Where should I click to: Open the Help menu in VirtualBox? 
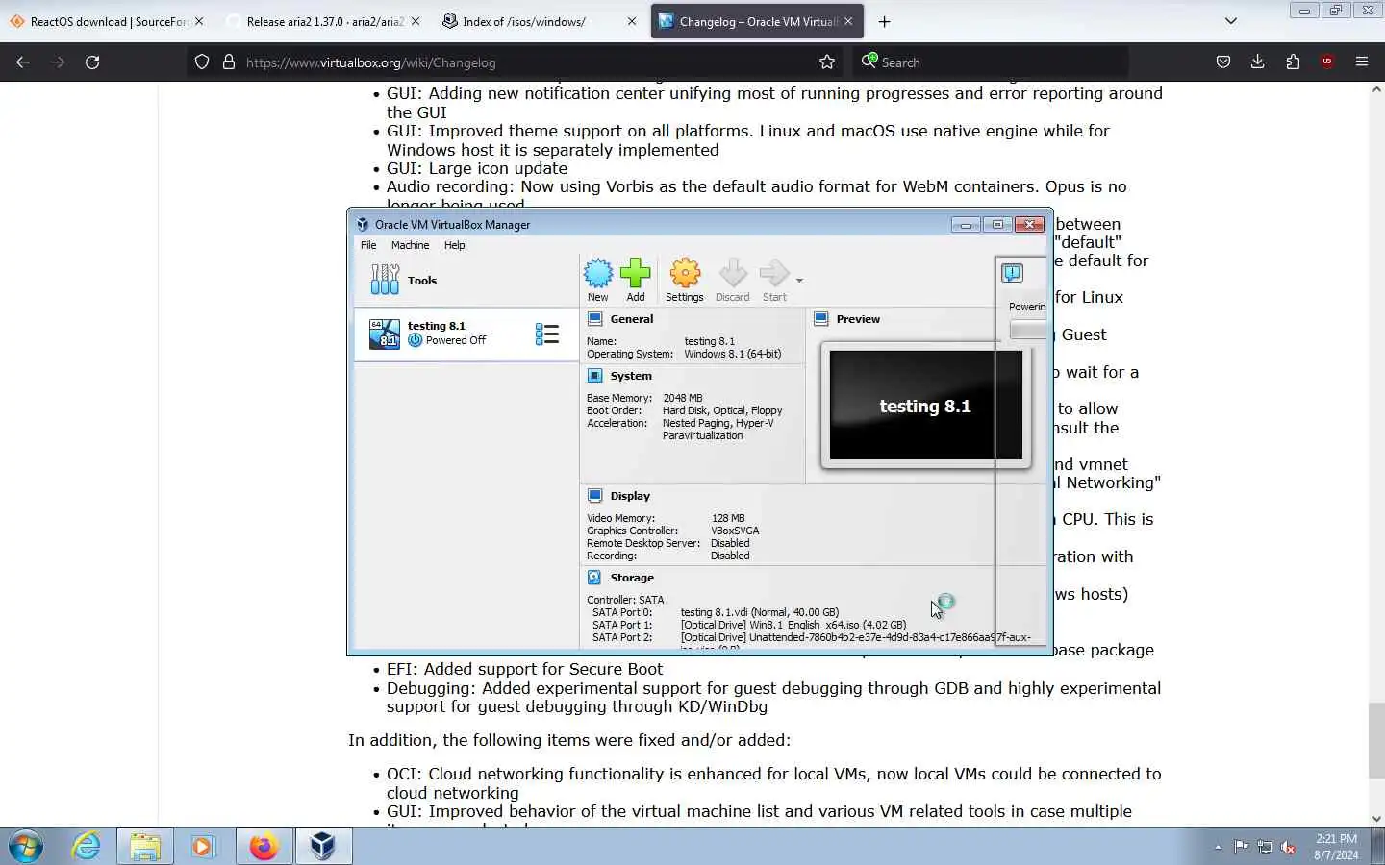[x=454, y=245]
